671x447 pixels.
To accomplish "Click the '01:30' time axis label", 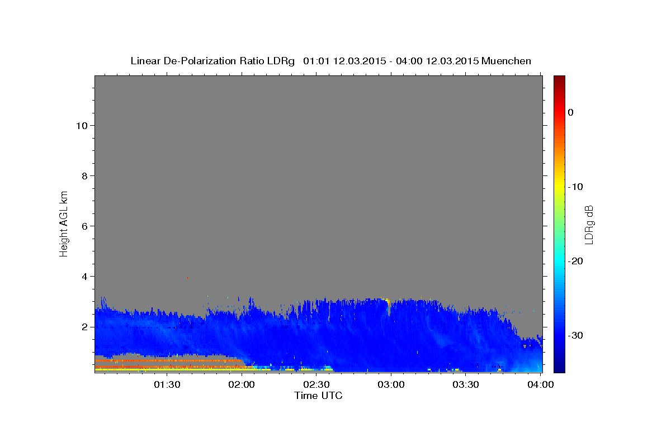I will coord(167,384).
